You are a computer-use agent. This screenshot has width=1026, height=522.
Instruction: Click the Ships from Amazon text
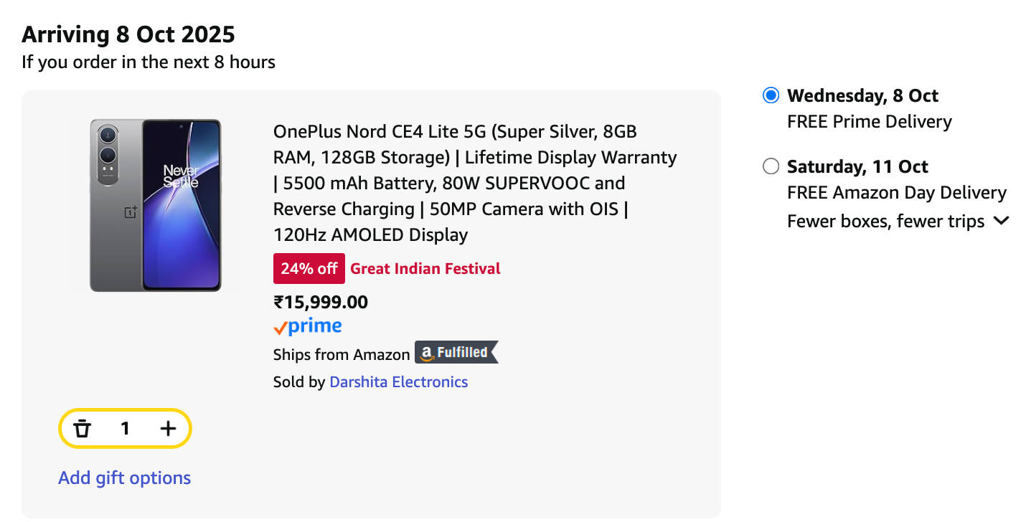coord(341,354)
